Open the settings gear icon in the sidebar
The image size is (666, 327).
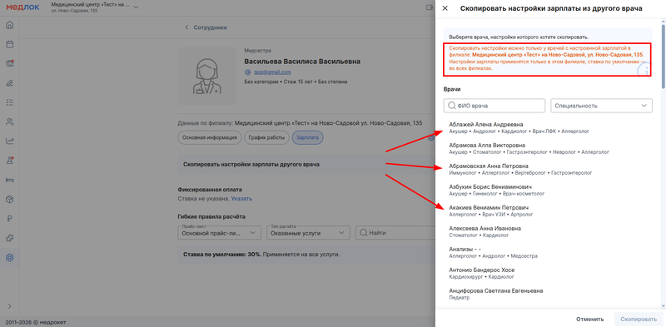coord(9,257)
